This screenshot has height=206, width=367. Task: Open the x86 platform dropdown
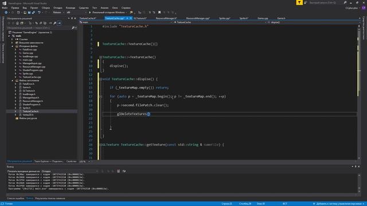pyautogui.click(x=76, y=13)
